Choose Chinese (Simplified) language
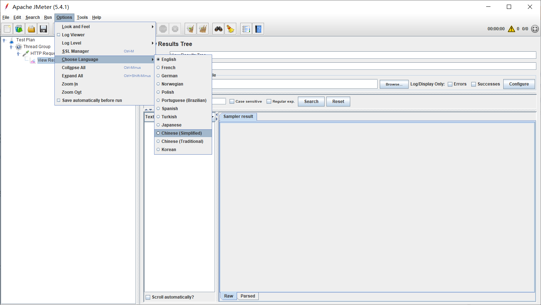Viewport: 541px width, 305px height. pos(183,133)
